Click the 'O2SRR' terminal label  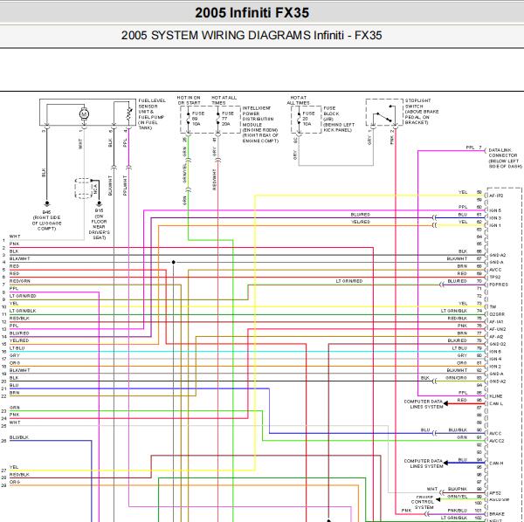[x=497, y=314]
